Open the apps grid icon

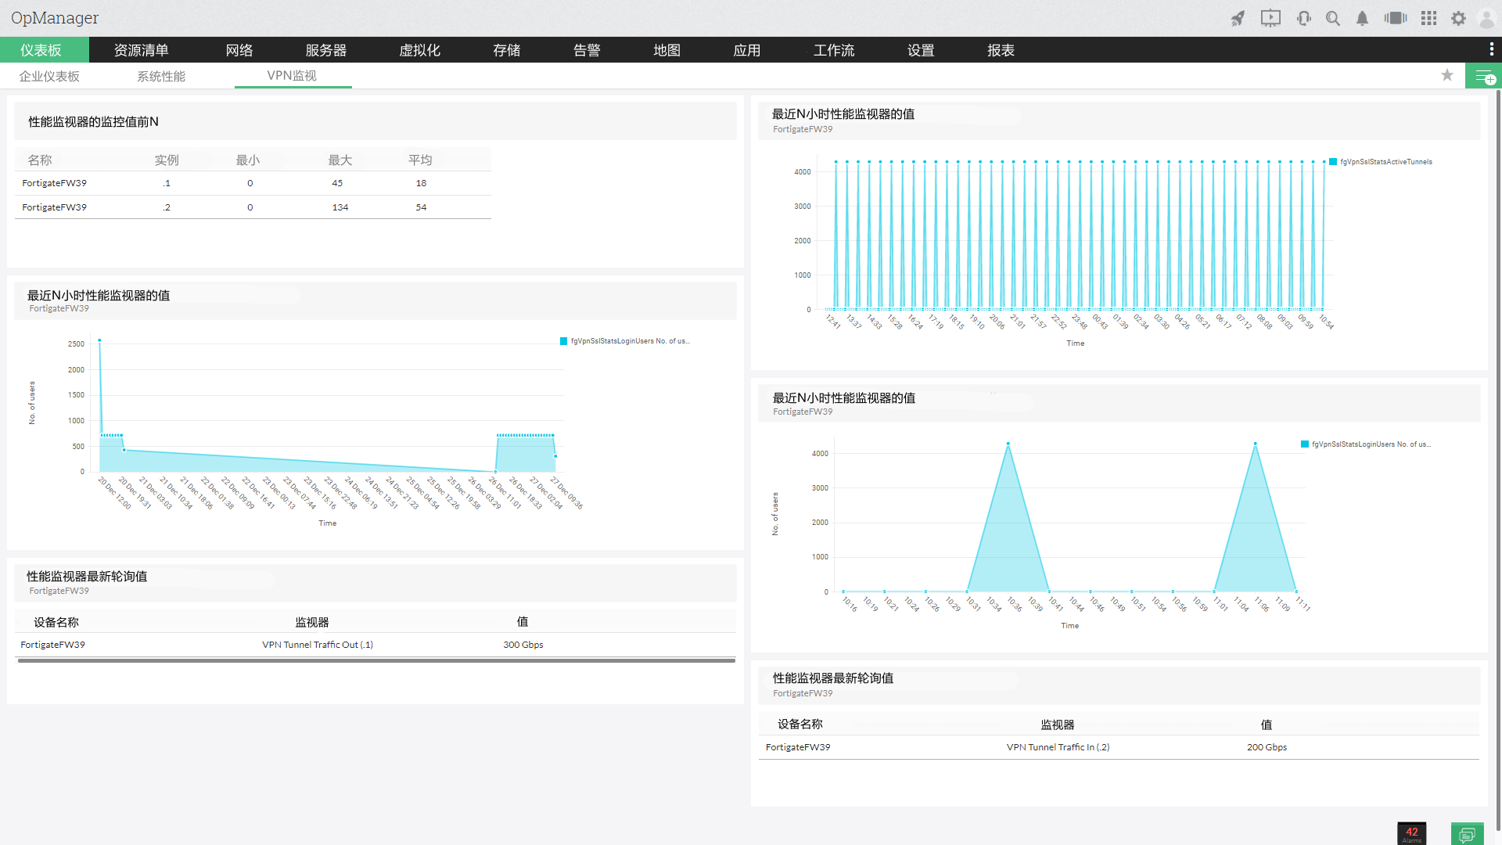click(1428, 18)
